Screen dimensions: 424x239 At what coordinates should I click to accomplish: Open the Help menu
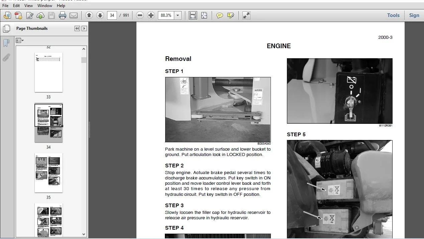click(61, 5)
